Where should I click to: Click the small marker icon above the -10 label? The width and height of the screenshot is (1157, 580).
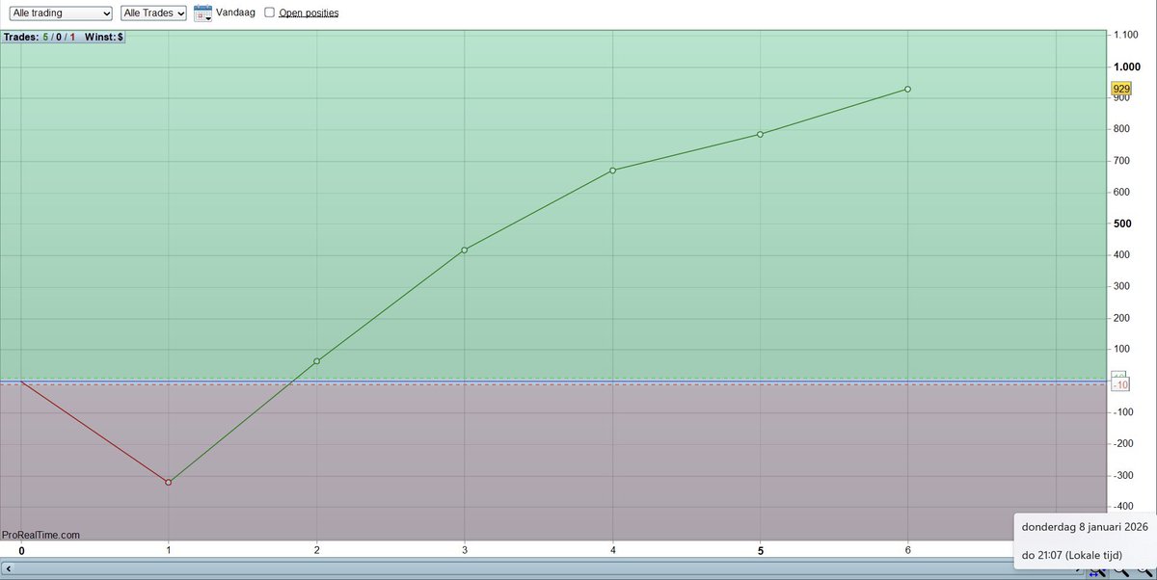pyautogui.click(x=1118, y=373)
